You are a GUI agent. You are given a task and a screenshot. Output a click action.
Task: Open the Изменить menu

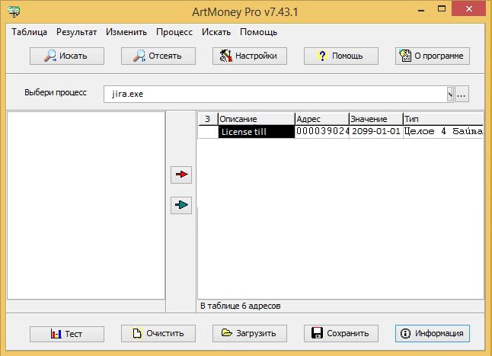tap(126, 32)
